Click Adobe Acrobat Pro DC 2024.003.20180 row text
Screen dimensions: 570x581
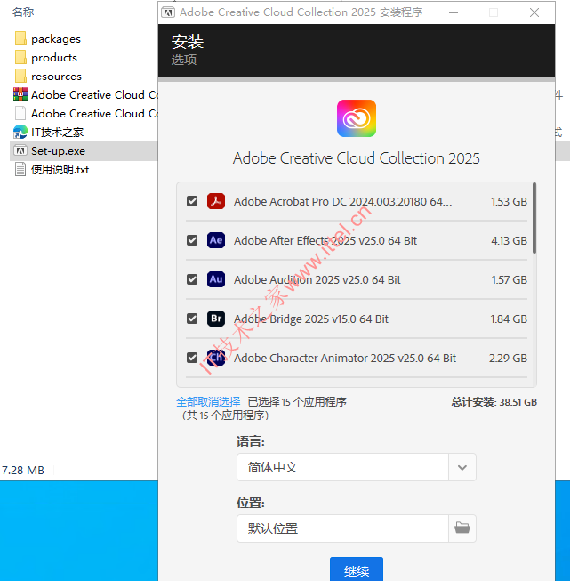point(342,201)
